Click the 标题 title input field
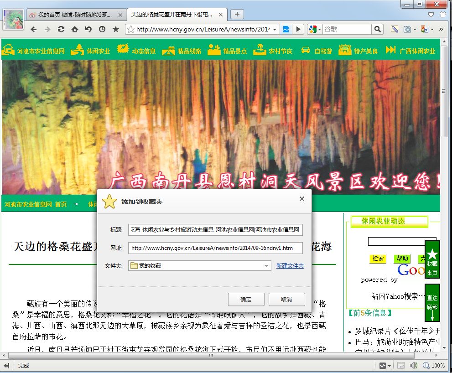Screen dimensions: 452x373 coord(215,230)
